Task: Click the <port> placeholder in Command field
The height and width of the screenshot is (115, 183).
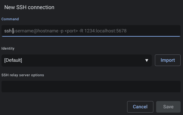Action: click(x=71, y=31)
